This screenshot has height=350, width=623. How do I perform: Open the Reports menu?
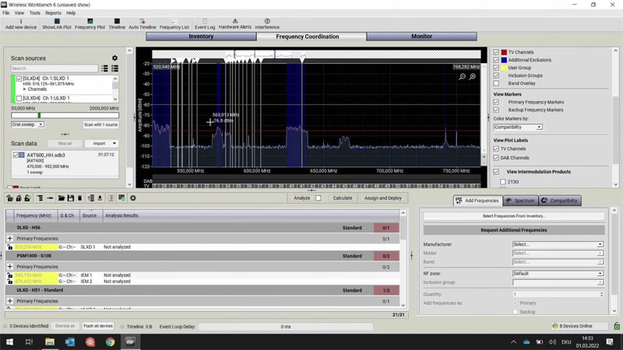[53, 13]
